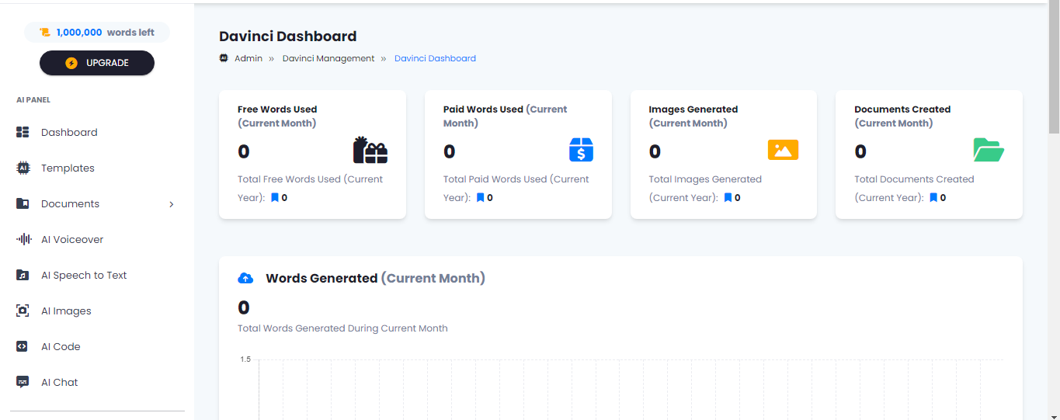Click the Admin breadcrumb link

pos(248,58)
